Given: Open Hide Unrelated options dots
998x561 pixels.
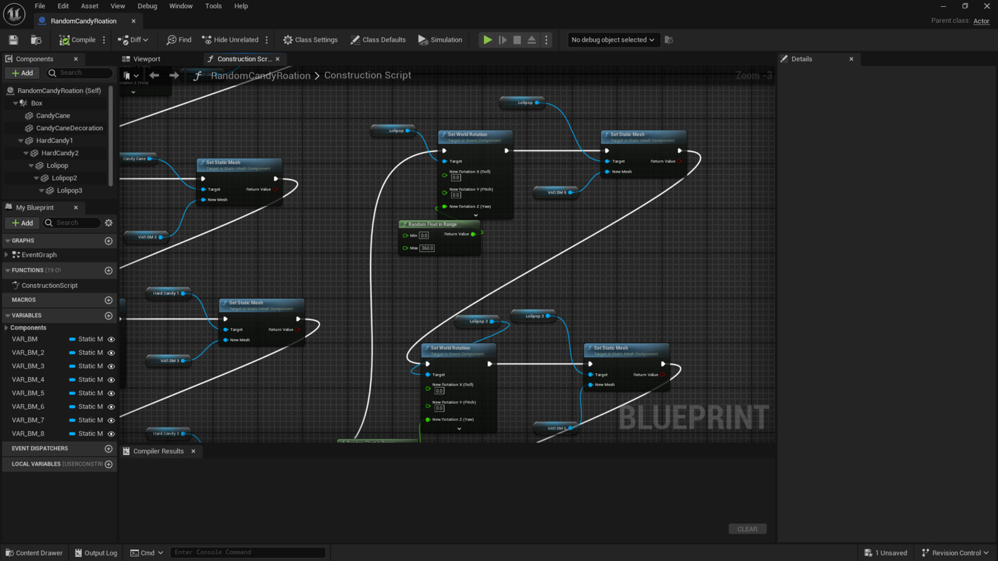Looking at the screenshot, I should click(x=267, y=40).
